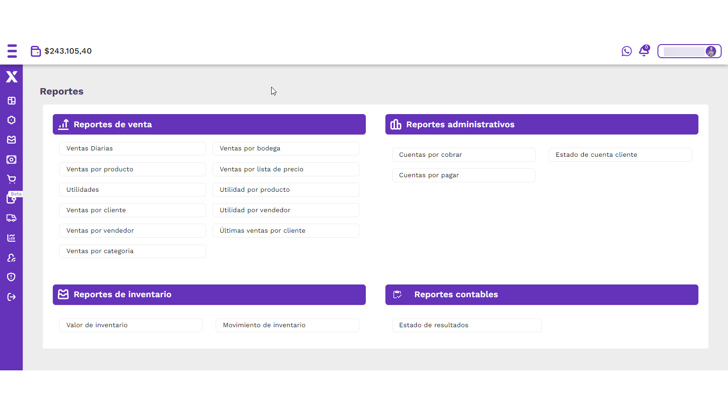Open the delivery truck sidebar icon
This screenshot has width=728, height=409.
coord(12,218)
